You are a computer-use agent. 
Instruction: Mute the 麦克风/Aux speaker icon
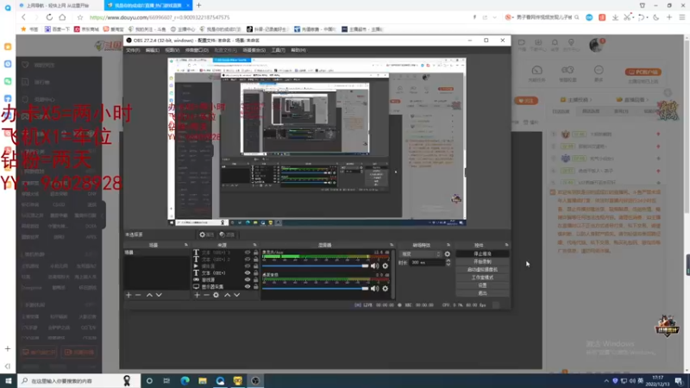374,266
